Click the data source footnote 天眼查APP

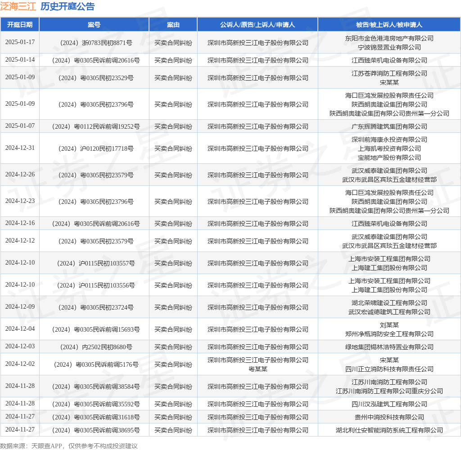click(47, 446)
